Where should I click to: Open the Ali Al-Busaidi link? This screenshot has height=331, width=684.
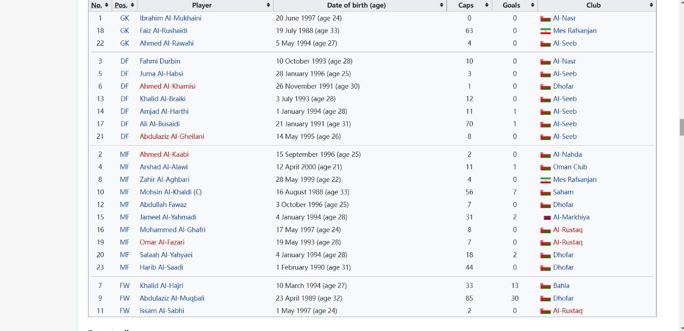click(159, 124)
